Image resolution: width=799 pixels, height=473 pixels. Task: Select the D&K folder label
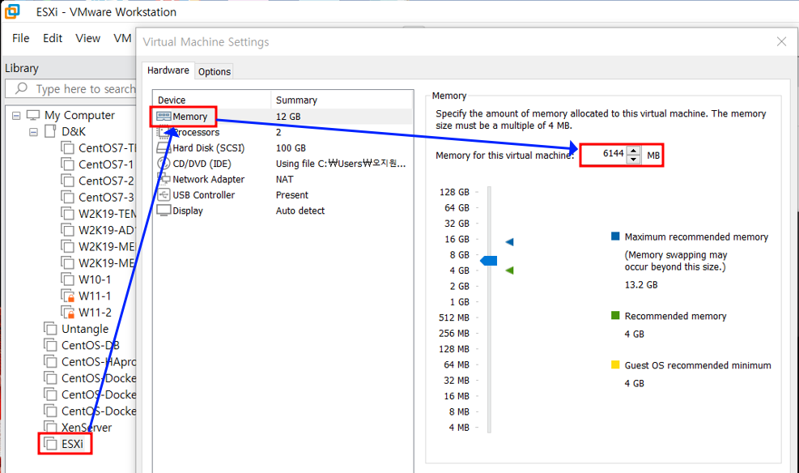74,131
